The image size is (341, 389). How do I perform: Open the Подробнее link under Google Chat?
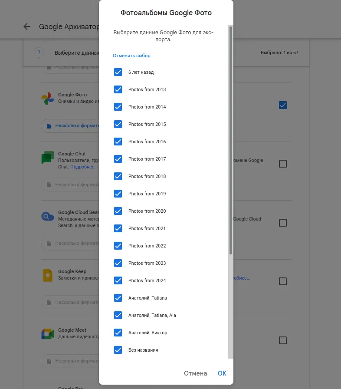82,167
